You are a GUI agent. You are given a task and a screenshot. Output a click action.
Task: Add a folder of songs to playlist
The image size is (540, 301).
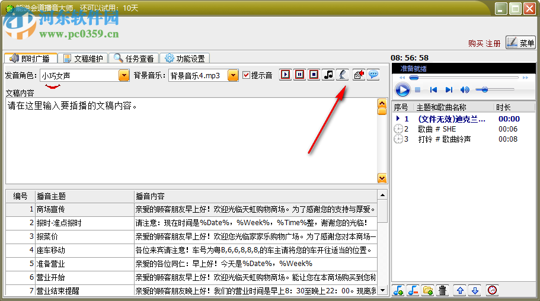point(428,290)
